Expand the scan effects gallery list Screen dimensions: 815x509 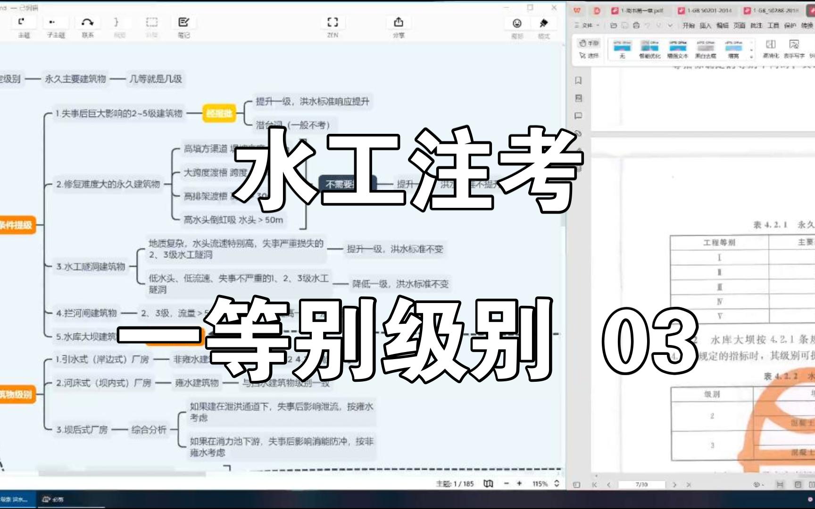pos(752,56)
